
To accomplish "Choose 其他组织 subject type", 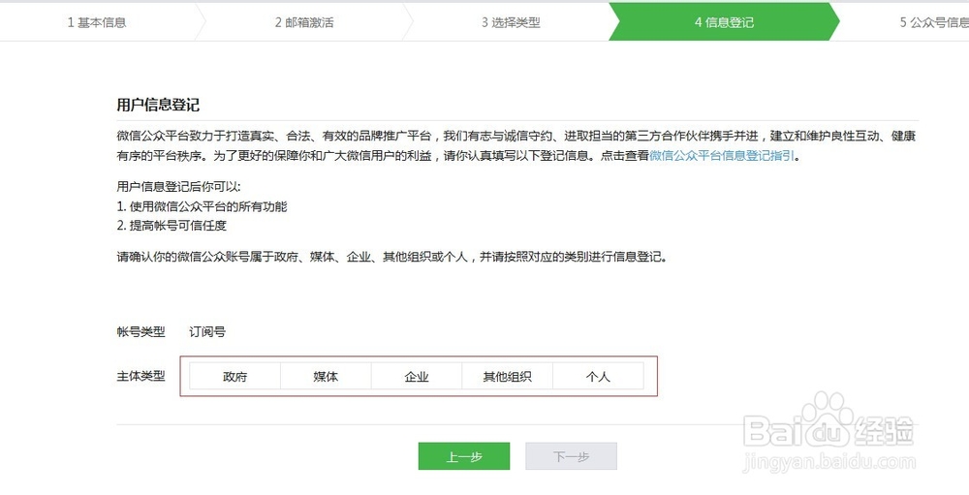I will click(508, 376).
